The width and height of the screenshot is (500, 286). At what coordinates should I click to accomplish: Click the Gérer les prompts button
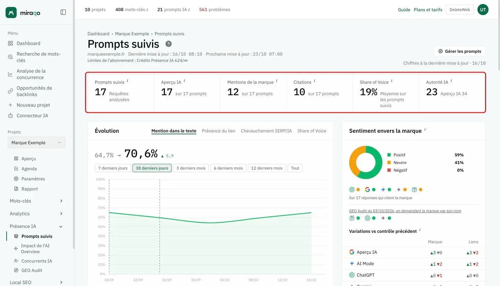point(460,51)
